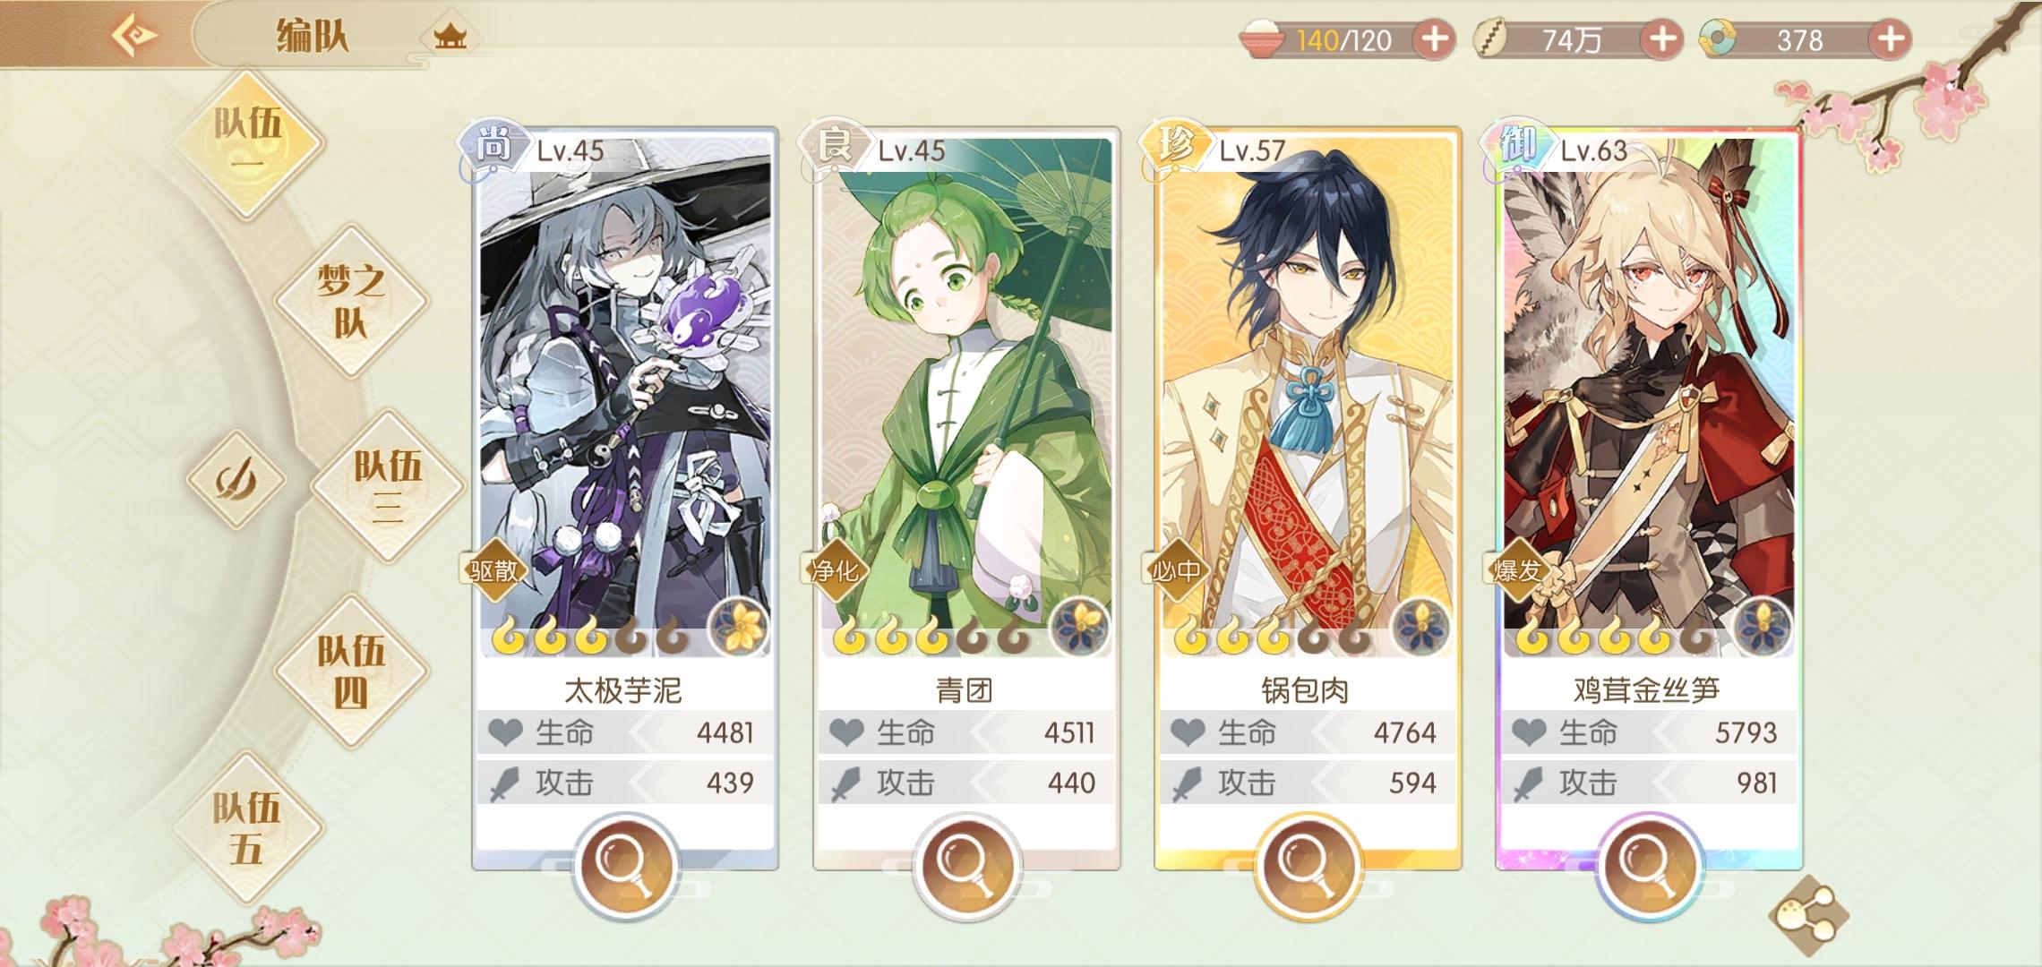Screen dimensions: 2042x967
Task: Add more stamina with the plus icon
Action: coord(1435,39)
